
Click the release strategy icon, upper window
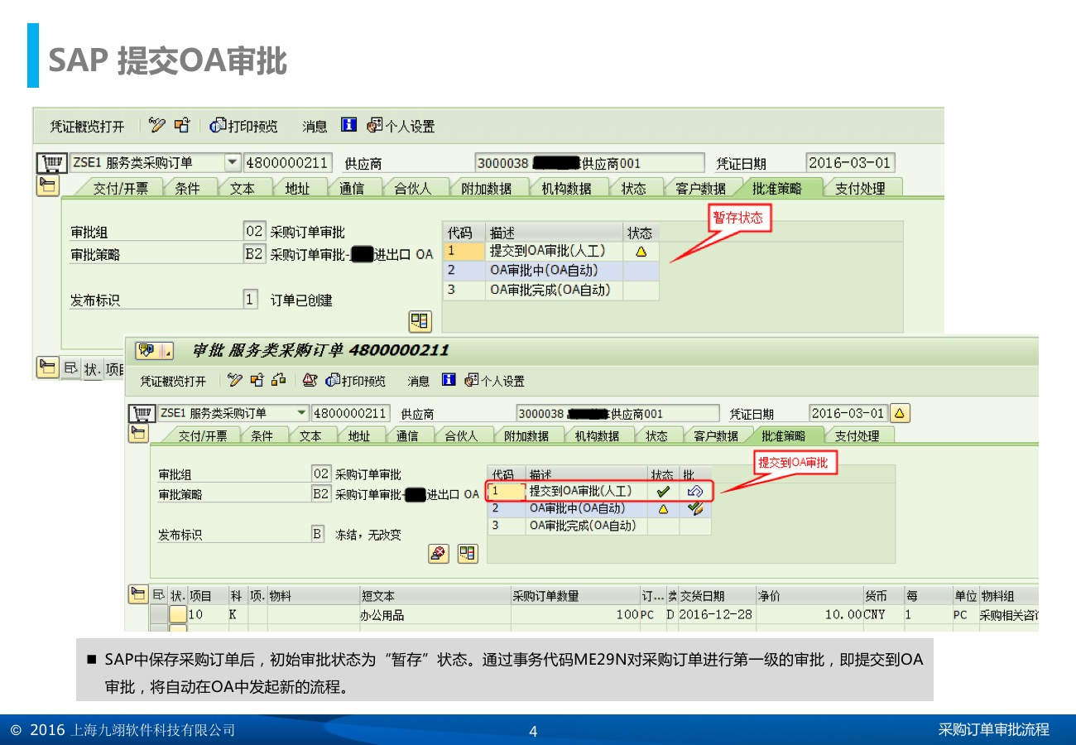(x=420, y=320)
